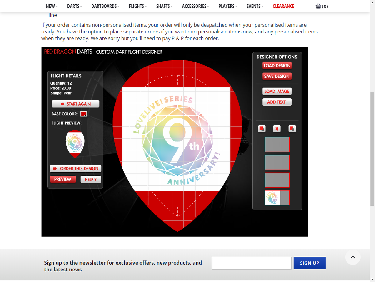Viewport: 375px width, 282px height.
Task: Bring selected layer to front icon
Action: 262,129
